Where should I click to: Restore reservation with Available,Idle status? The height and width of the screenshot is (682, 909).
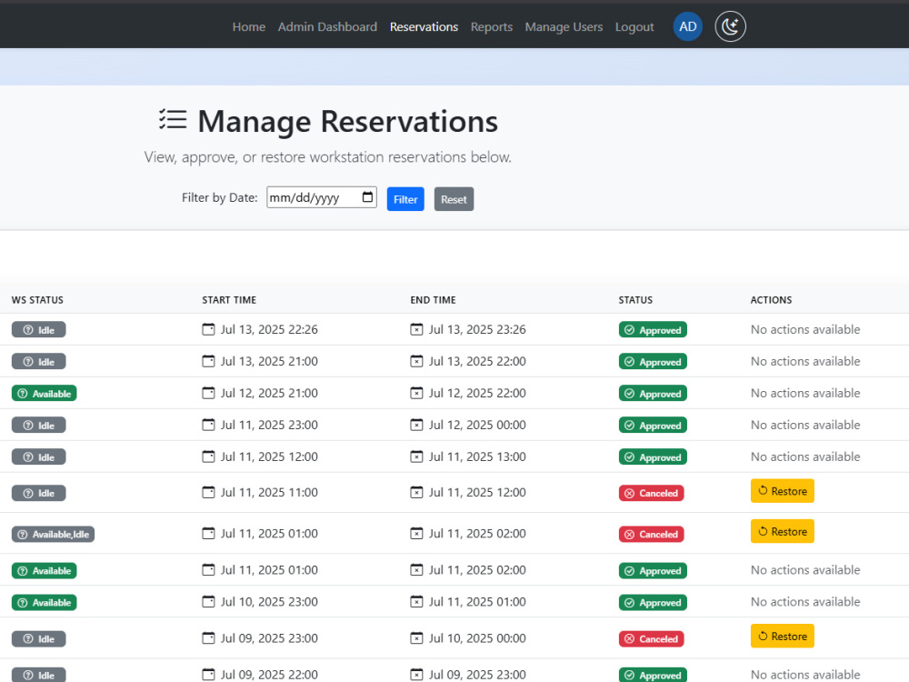[x=782, y=531]
